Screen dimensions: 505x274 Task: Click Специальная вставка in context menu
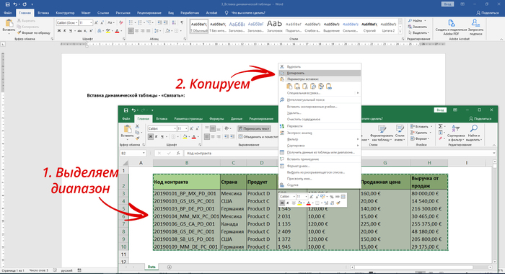[x=320, y=93]
